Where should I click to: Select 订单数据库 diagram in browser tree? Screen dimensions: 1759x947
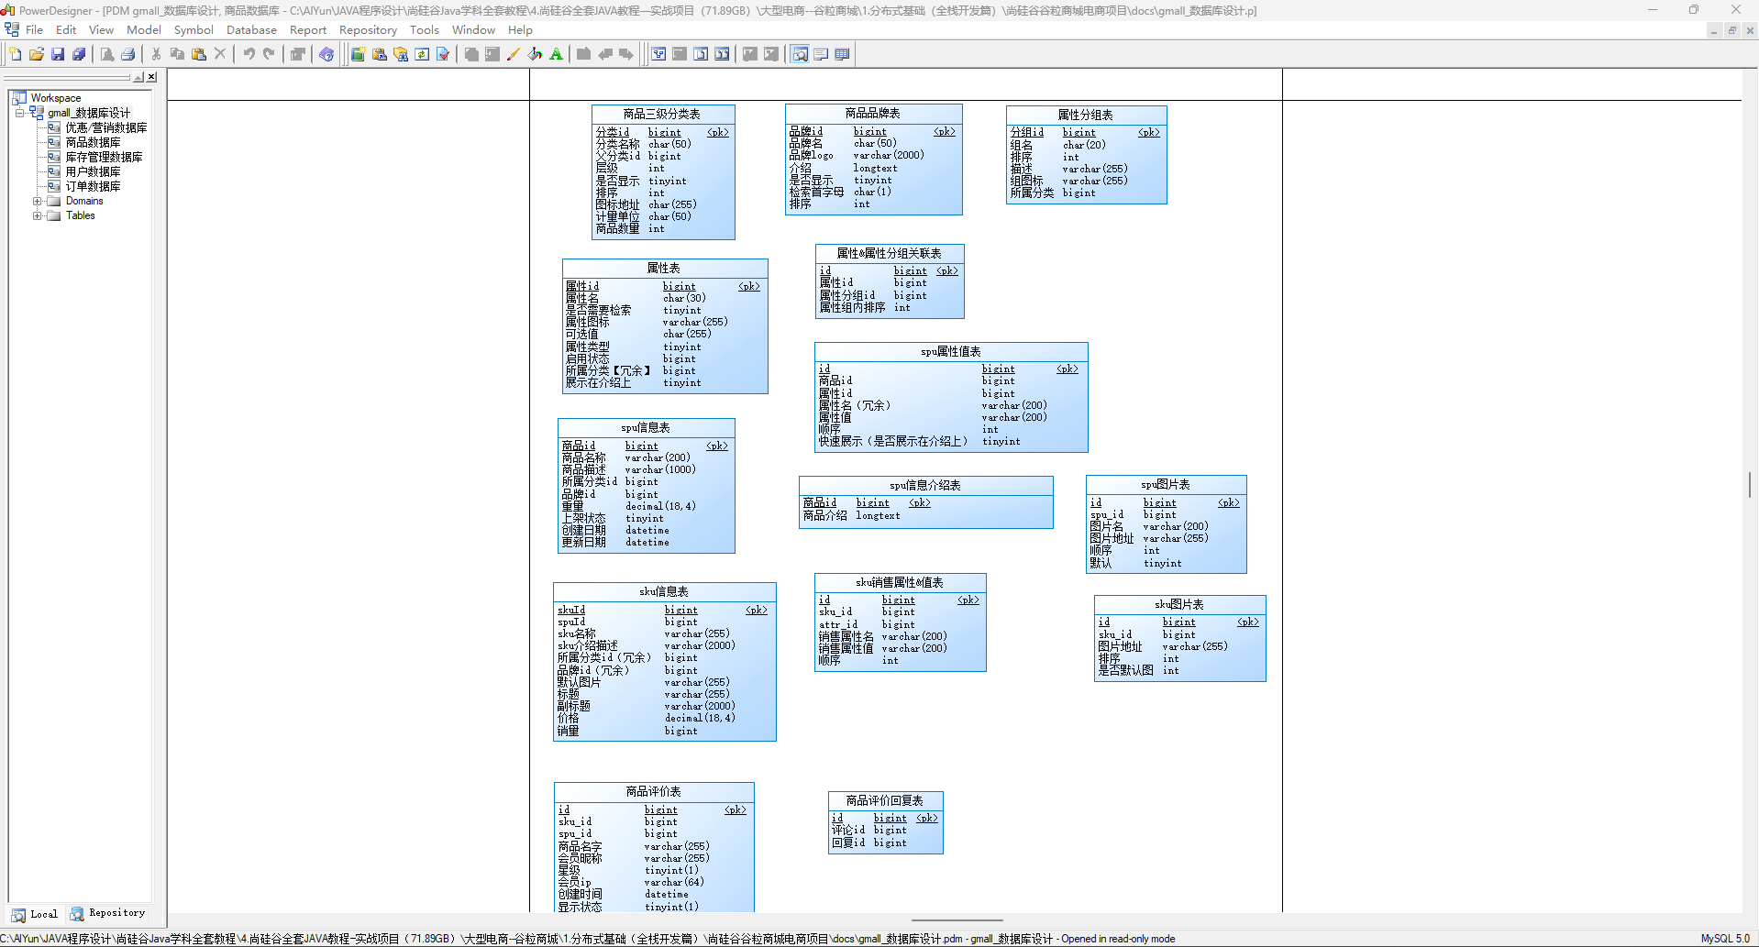pos(93,186)
